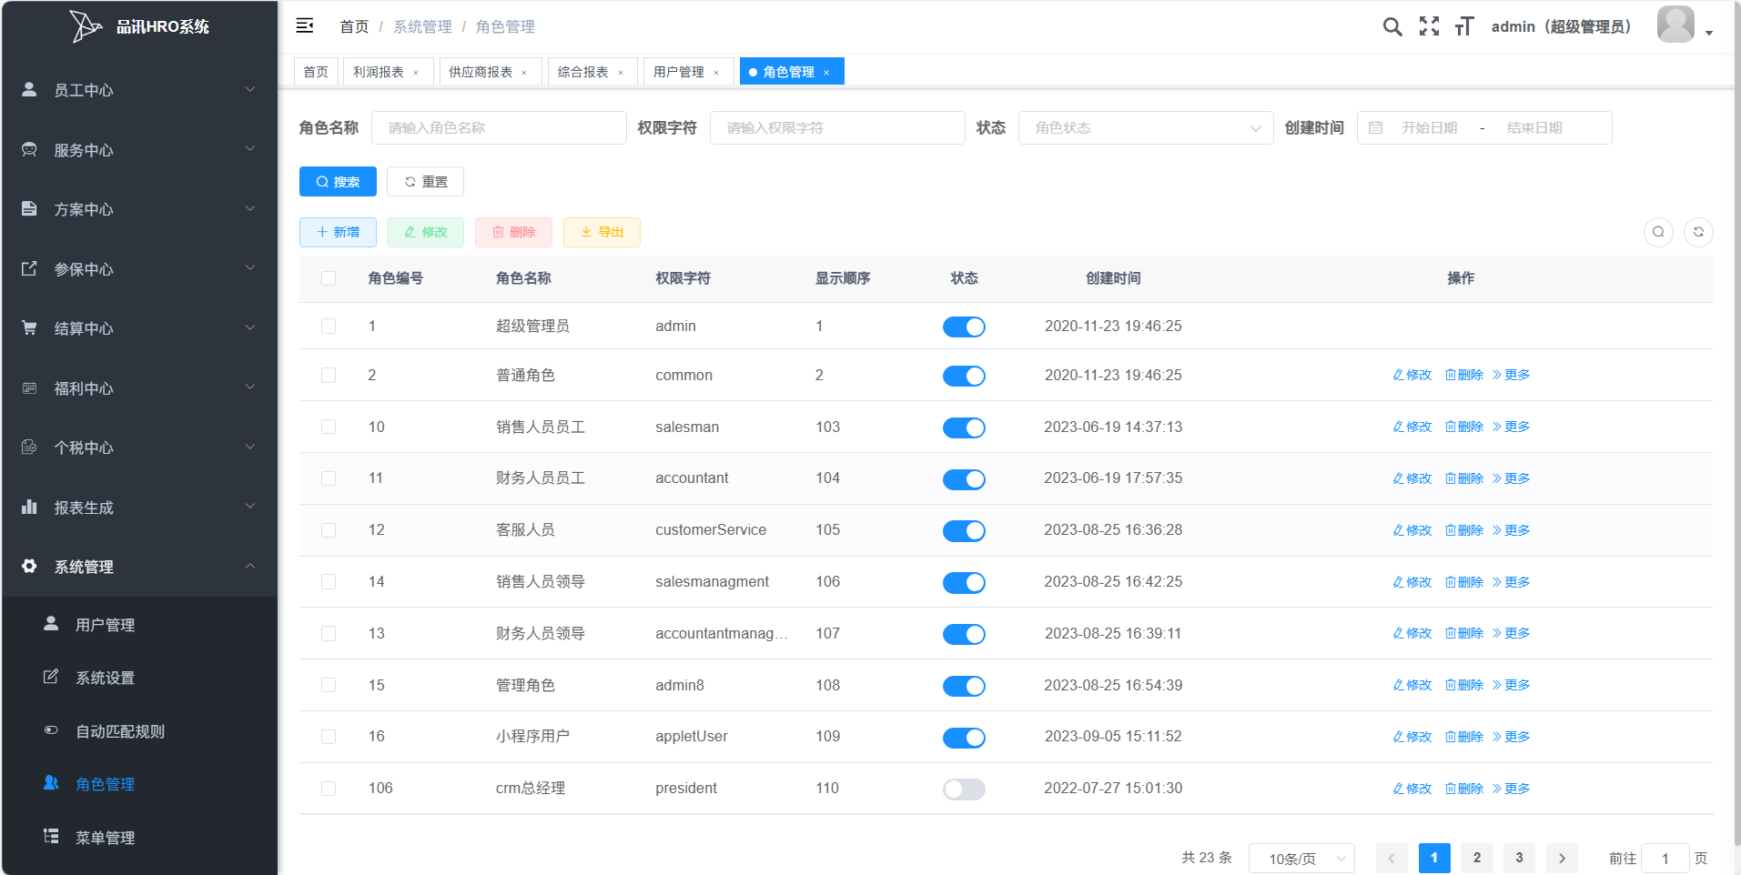Open 菜单管理 in the sidebar

(x=140, y=838)
